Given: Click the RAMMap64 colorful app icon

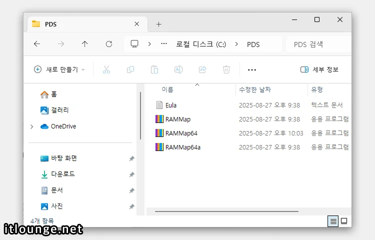Looking at the screenshot, I should 159,133.
